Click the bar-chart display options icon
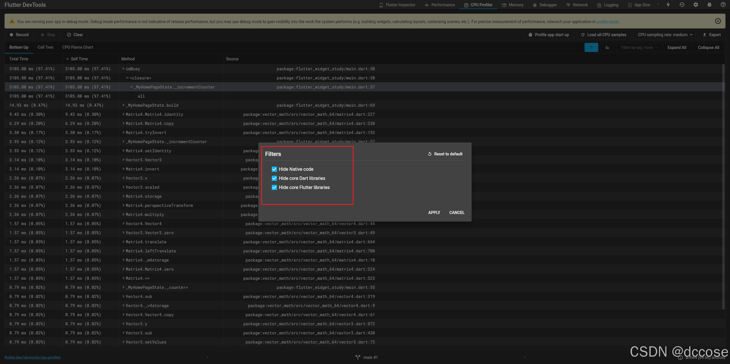 click(607, 48)
